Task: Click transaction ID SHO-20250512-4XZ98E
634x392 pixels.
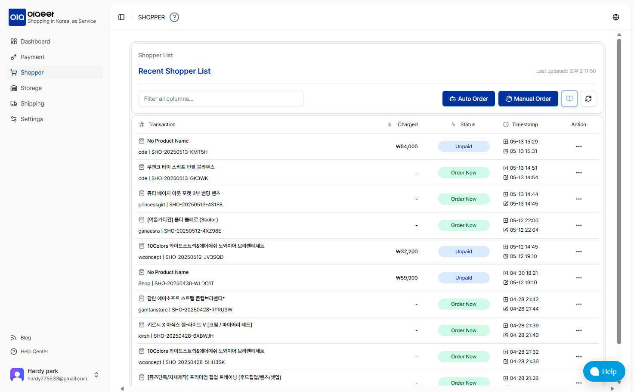Action: coord(192,231)
